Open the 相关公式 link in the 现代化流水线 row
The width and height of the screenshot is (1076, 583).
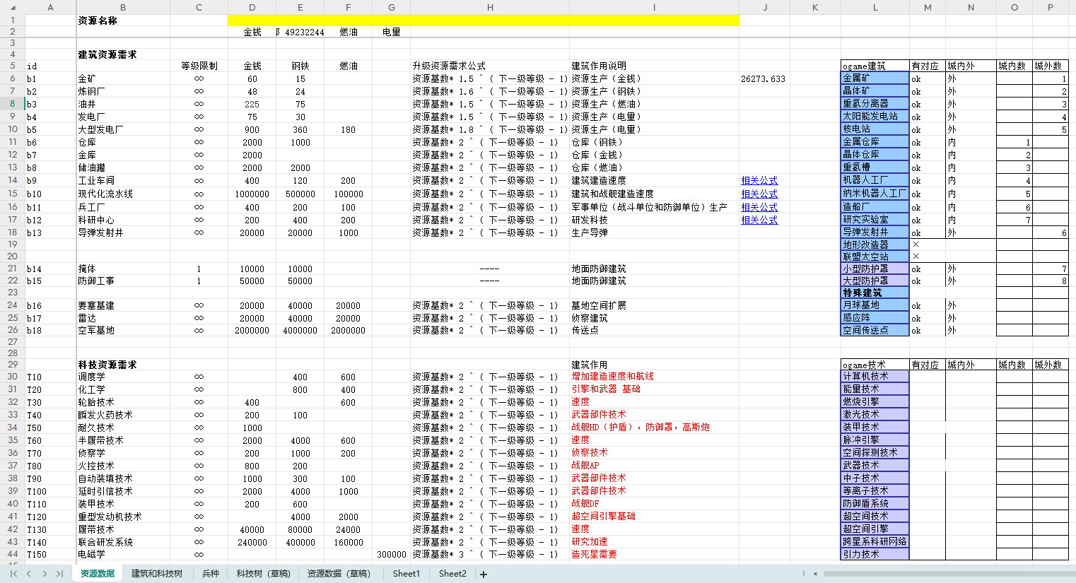click(759, 194)
